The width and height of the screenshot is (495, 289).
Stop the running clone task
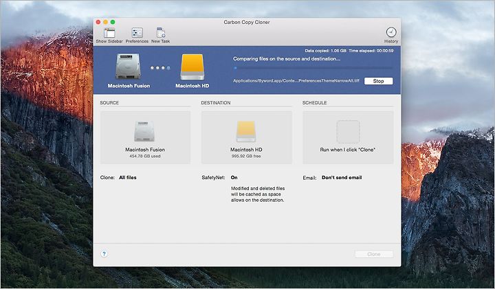(378, 81)
